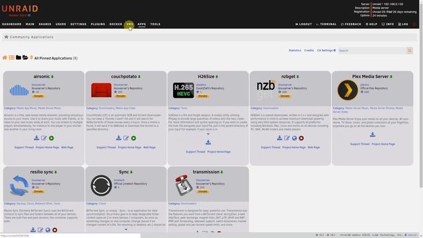Click the Plex Media Server logo thumbnail

point(348,90)
